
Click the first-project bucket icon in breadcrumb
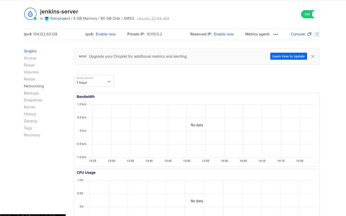47,18
